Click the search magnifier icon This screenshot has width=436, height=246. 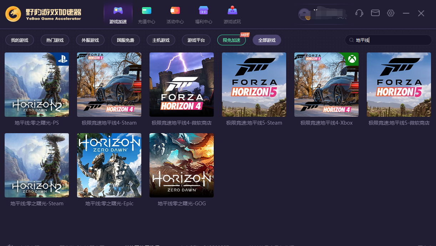(x=351, y=40)
